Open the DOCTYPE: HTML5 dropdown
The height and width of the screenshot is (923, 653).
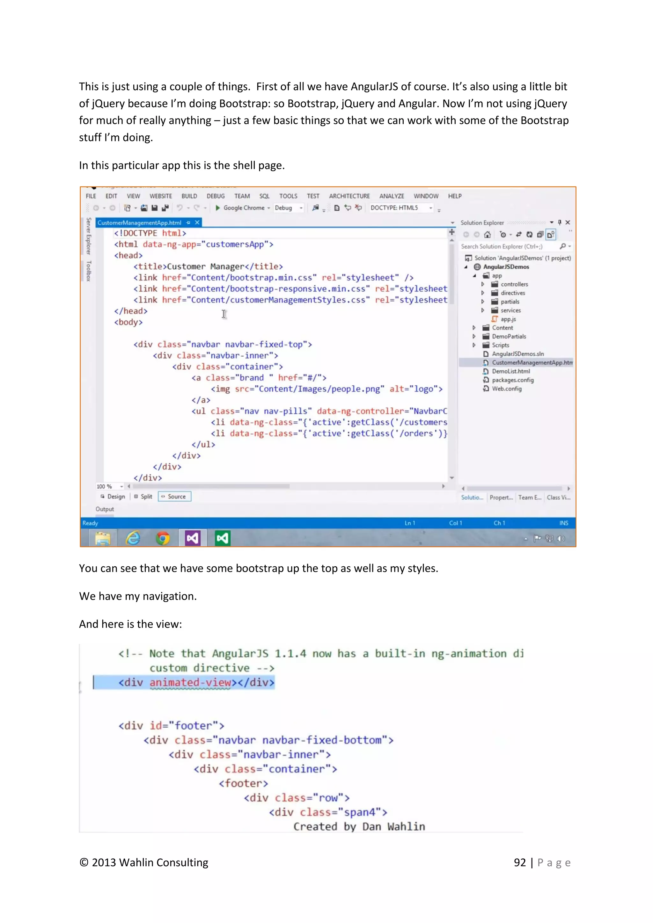(x=431, y=208)
